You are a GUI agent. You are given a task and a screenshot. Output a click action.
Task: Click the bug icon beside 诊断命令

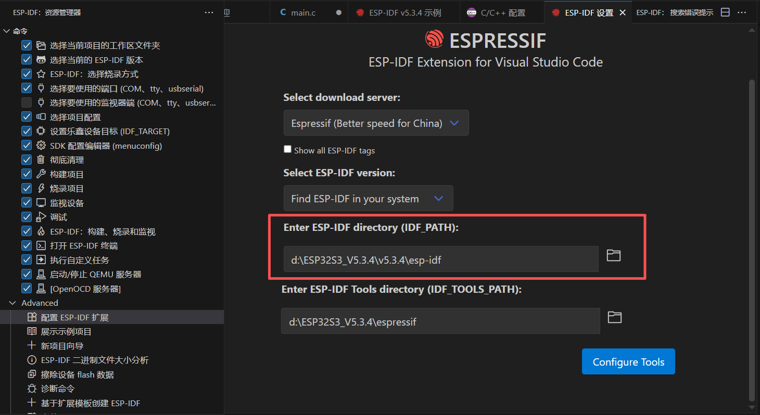click(x=32, y=389)
